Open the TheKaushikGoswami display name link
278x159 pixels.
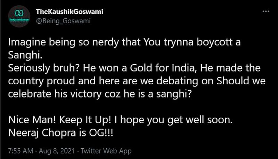point(66,12)
